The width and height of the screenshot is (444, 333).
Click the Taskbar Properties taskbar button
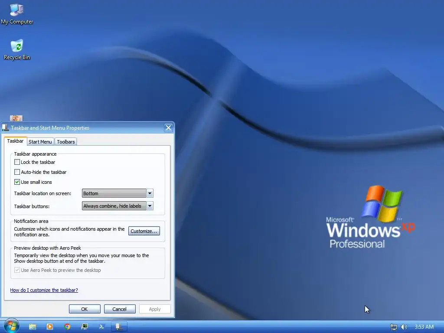119,326
